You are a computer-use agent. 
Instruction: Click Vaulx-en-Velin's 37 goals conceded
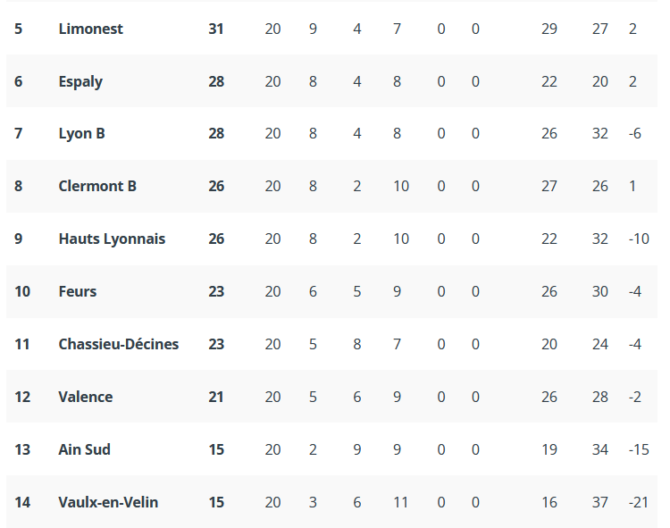click(600, 502)
